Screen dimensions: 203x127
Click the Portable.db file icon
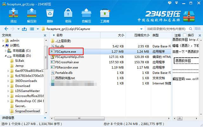[x=53, y=73]
